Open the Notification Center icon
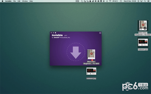The image size is (151, 94). pos(148,1)
